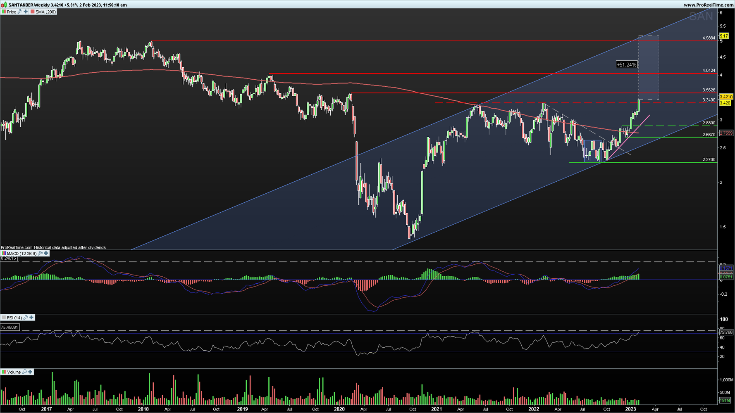Click the 4.9884 resistance level label
735x413 pixels.
(709, 38)
